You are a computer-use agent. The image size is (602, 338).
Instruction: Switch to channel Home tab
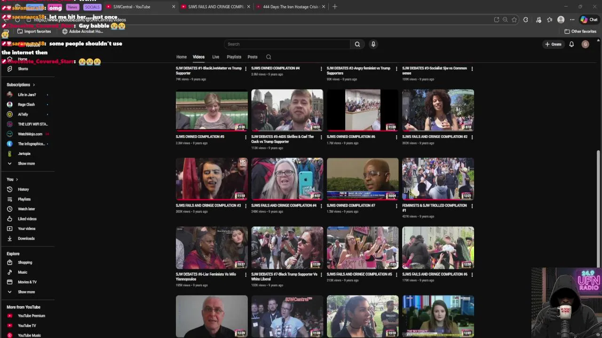(x=182, y=57)
